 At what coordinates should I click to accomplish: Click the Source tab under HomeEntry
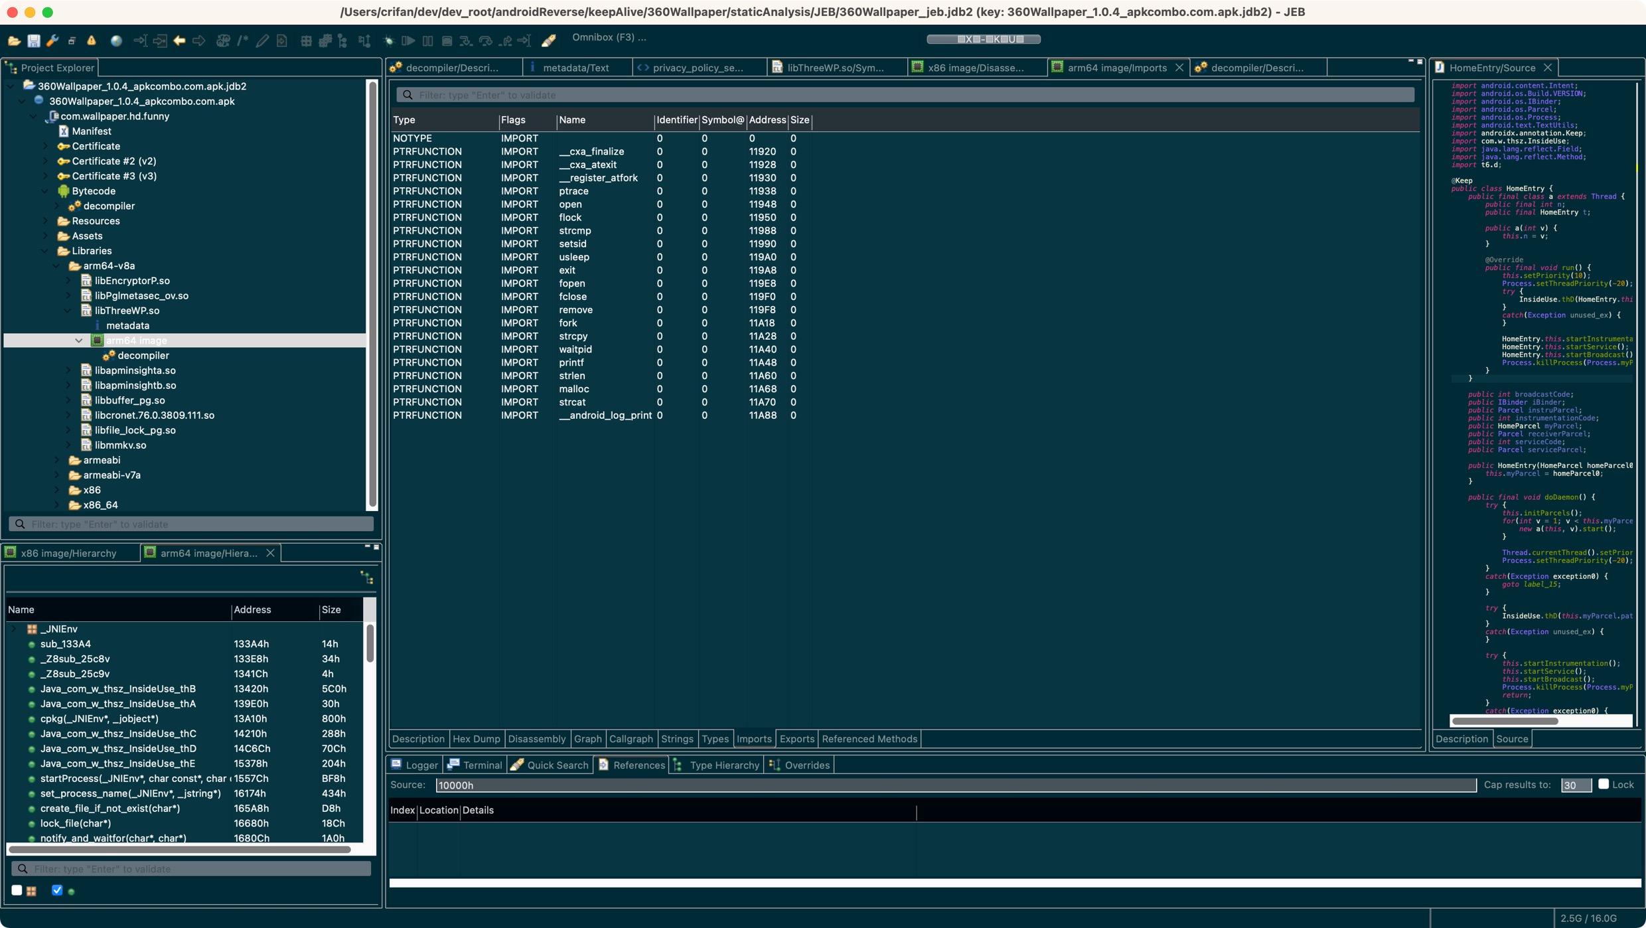tap(1512, 739)
